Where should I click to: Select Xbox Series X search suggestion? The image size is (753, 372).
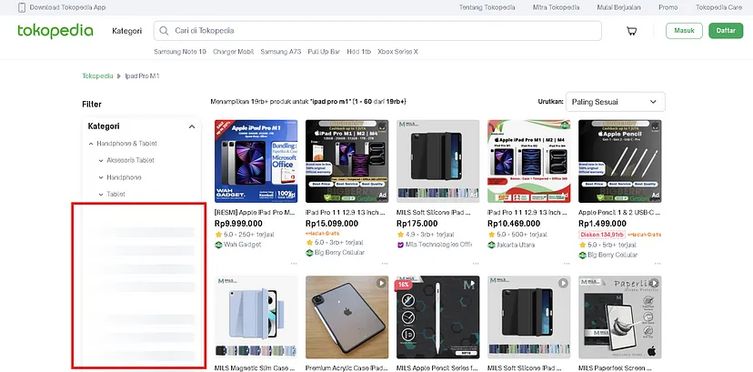point(398,51)
